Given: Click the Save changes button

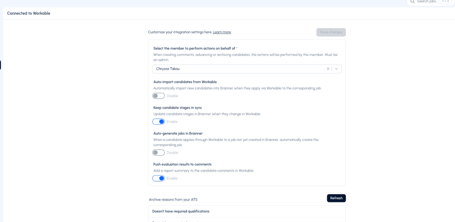Looking at the screenshot, I should 331,32.
